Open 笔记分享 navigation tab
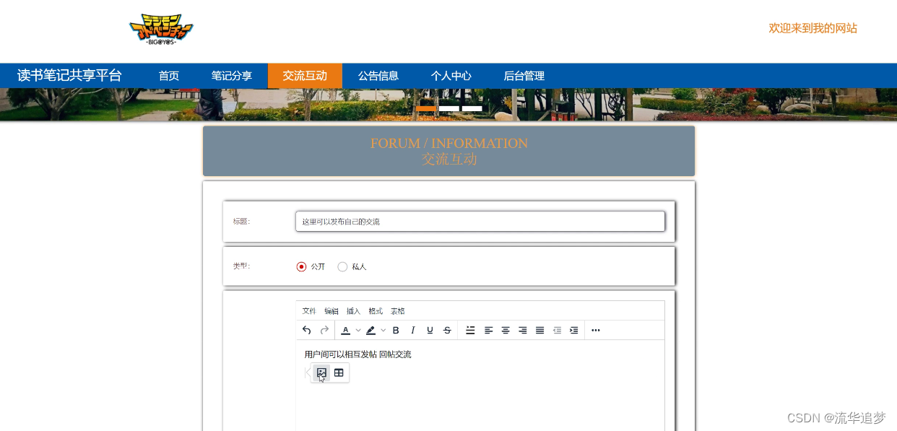Viewport: 897px width, 431px height. (x=232, y=76)
